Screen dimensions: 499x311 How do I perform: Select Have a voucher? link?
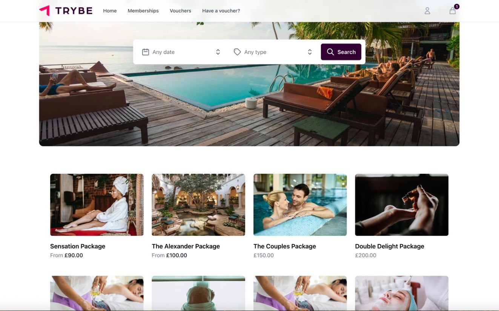pyautogui.click(x=221, y=11)
